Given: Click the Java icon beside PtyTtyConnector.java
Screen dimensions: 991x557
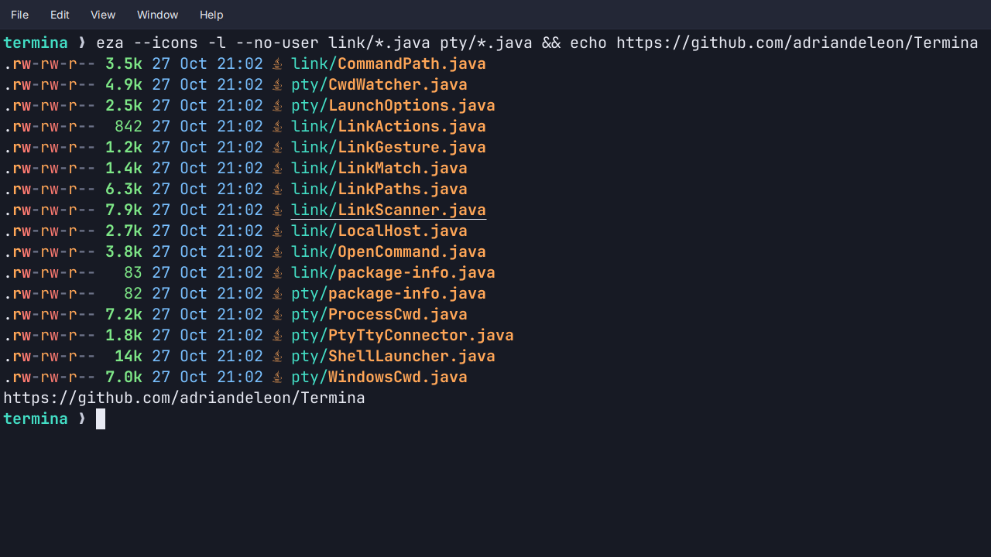Looking at the screenshot, I should [277, 335].
